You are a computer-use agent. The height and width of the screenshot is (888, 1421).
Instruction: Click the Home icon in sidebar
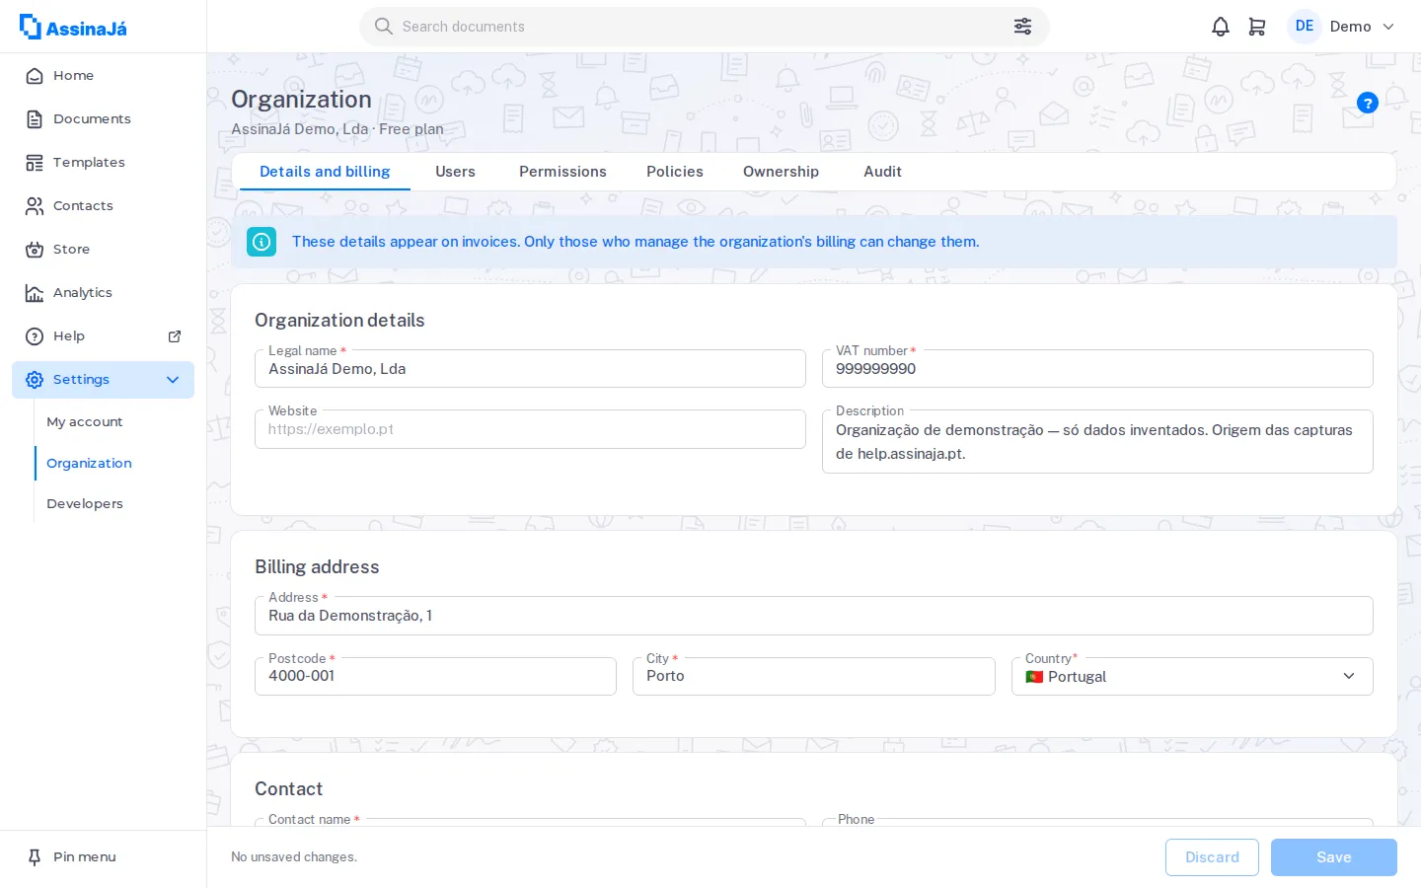pyautogui.click(x=35, y=76)
